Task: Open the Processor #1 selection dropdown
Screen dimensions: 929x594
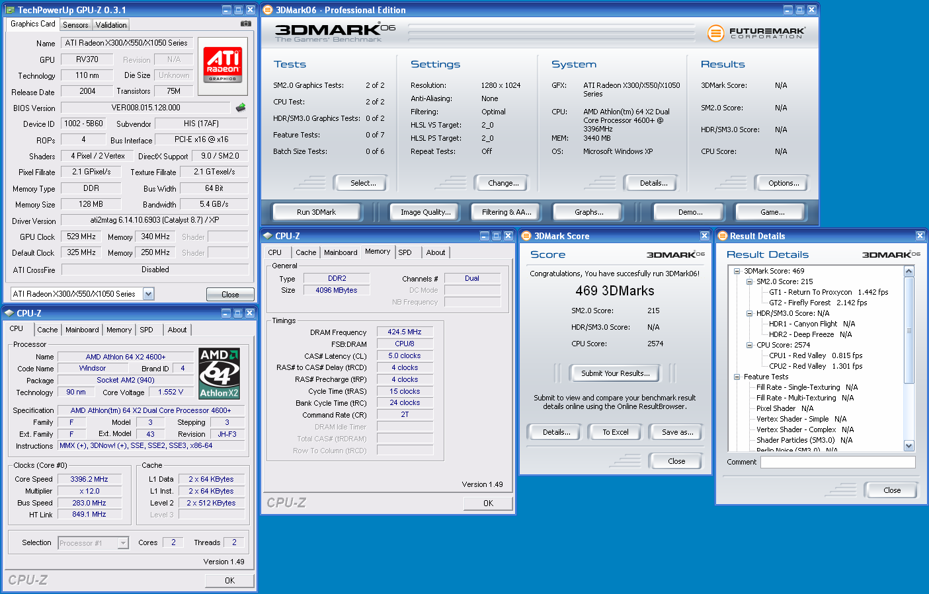Action: [122, 543]
